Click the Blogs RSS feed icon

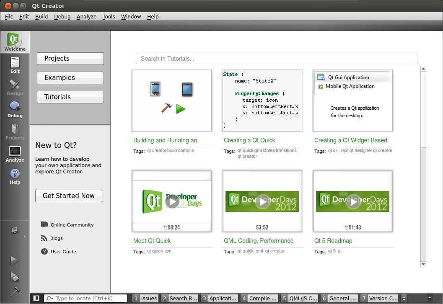pyautogui.click(x=44, y=238)
